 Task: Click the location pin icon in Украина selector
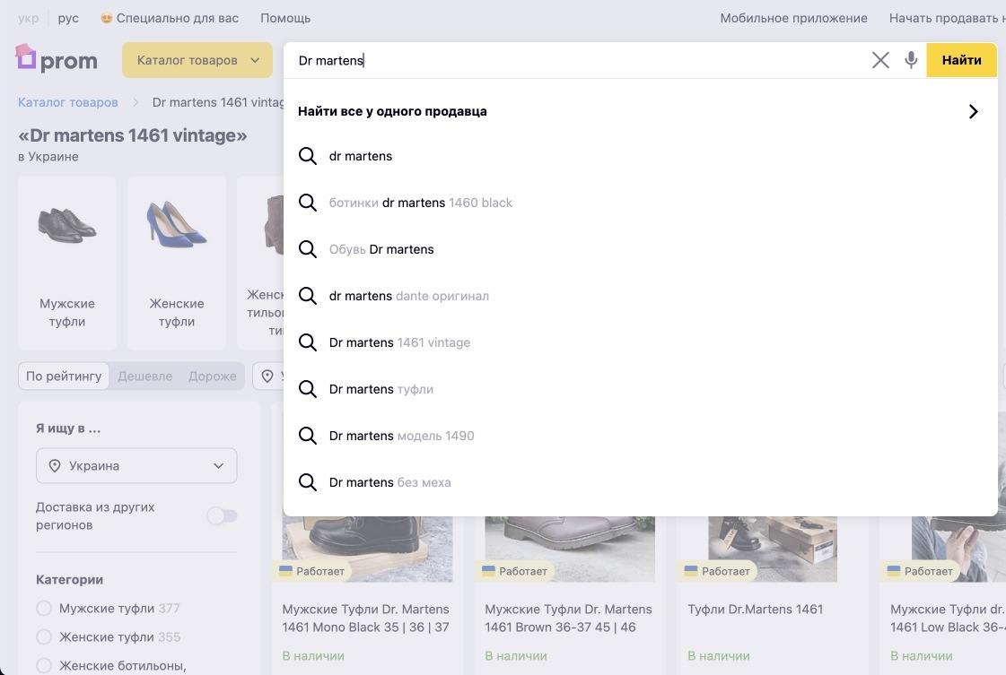55,466
